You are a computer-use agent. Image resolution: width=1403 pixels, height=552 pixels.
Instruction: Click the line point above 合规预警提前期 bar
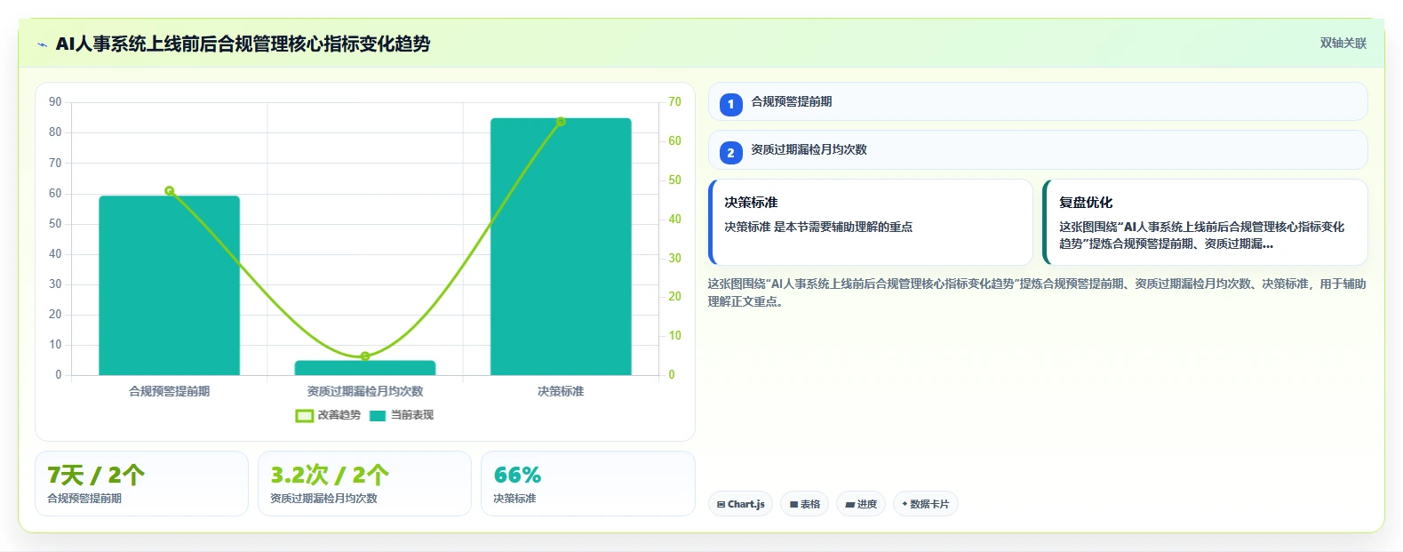[x=170, y=191]
